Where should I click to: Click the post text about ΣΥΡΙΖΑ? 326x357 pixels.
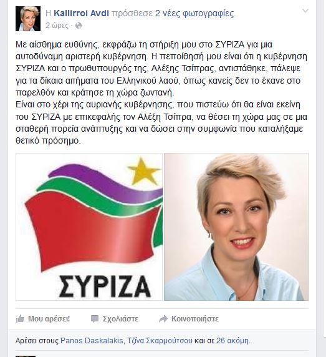(x=161, y=92)
